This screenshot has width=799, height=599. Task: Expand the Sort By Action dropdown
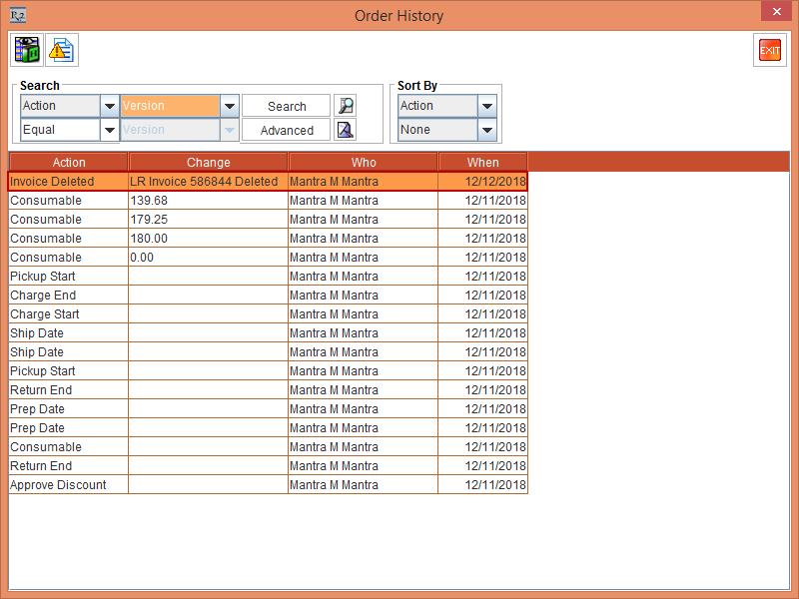486,106
